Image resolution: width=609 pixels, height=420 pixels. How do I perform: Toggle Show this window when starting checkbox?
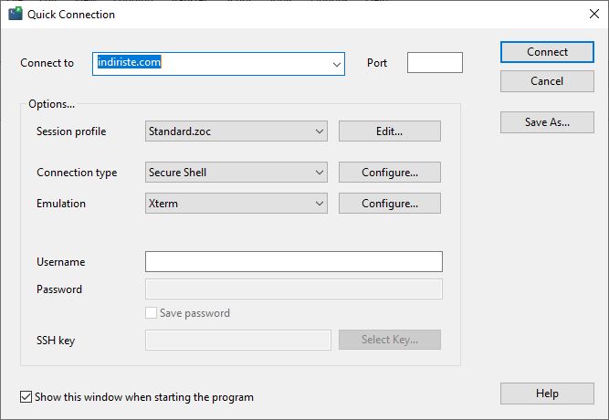(x=26, y=396)
